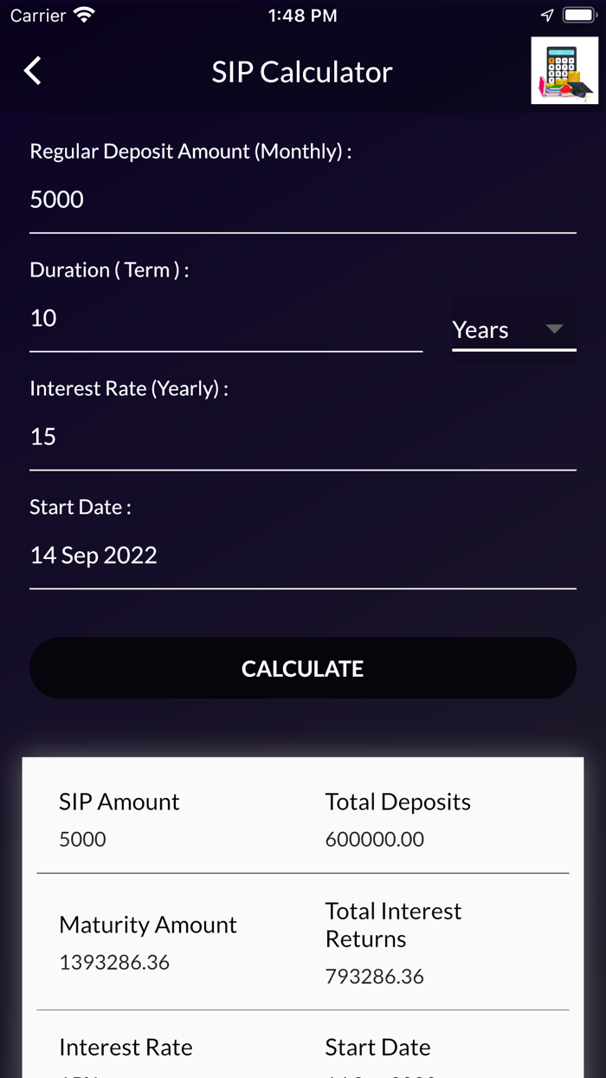The width and height of the screenshot is (606, 1078).
Task: Tap the SIP Calculator title
Action: (302, 72)
